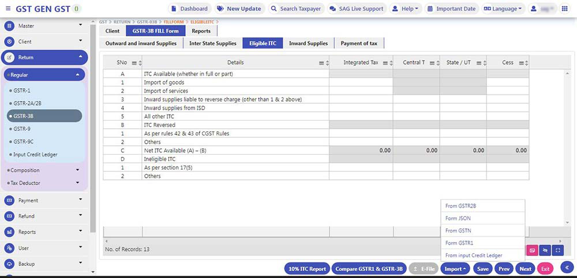This screenshot has height=278, width=577.
Task: Toggle the hide columns eye icon
Action: pos(545,250)
